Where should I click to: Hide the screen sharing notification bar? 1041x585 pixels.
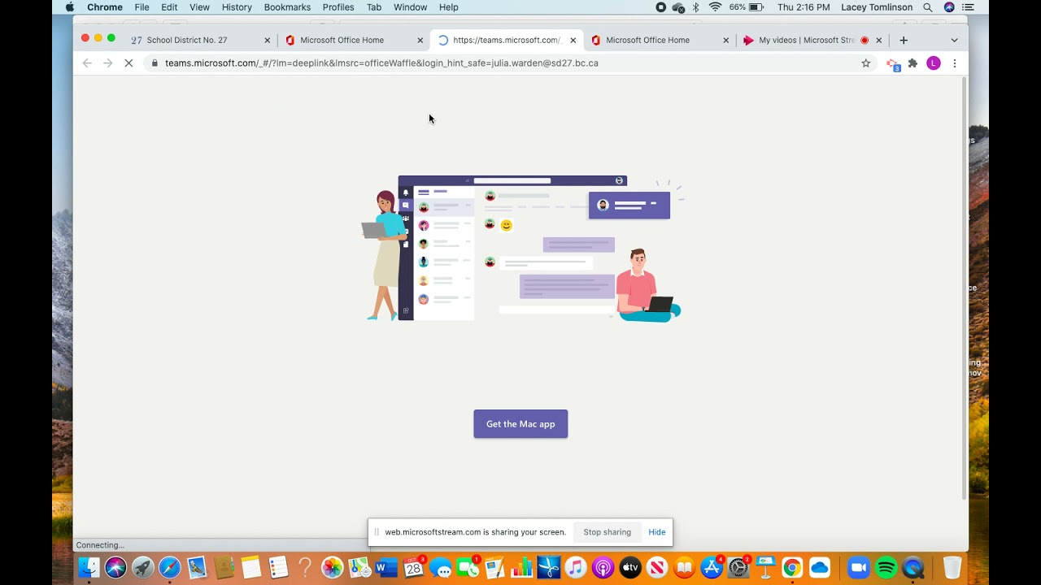click(x=657, y=532)
